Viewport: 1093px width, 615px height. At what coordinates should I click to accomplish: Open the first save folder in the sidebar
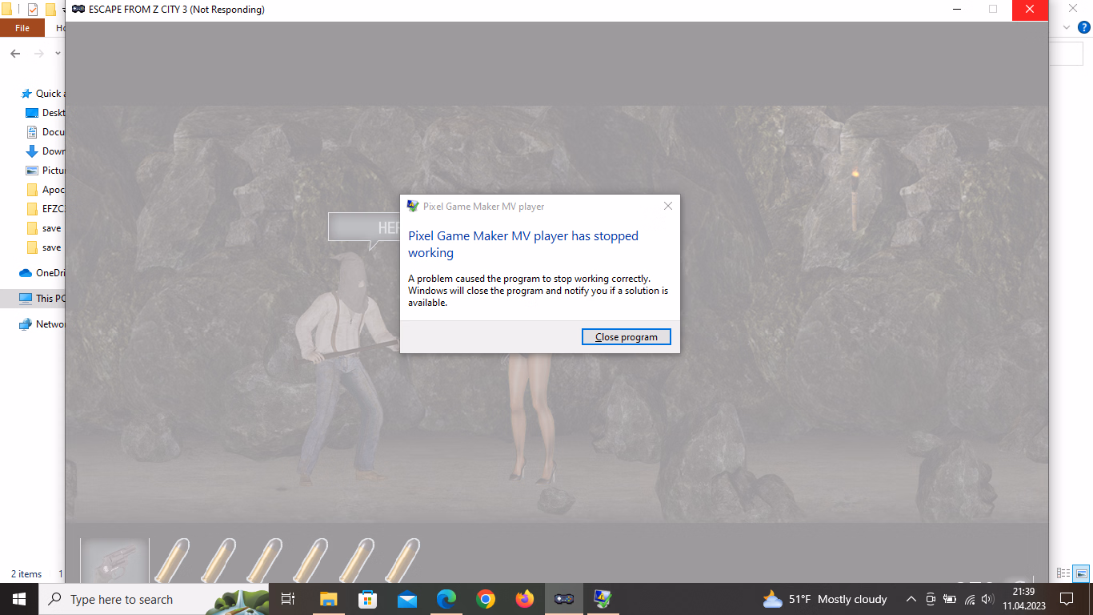pos(46,228)
